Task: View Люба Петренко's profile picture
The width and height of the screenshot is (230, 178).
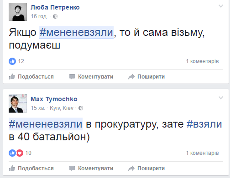Action: 18,12
